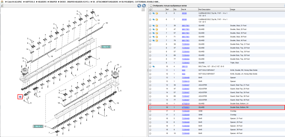This screenshot has width=285, height=137.
Task: Open replacement arrow for guard Double Stub 36 Foot
Action: [153, 37]
